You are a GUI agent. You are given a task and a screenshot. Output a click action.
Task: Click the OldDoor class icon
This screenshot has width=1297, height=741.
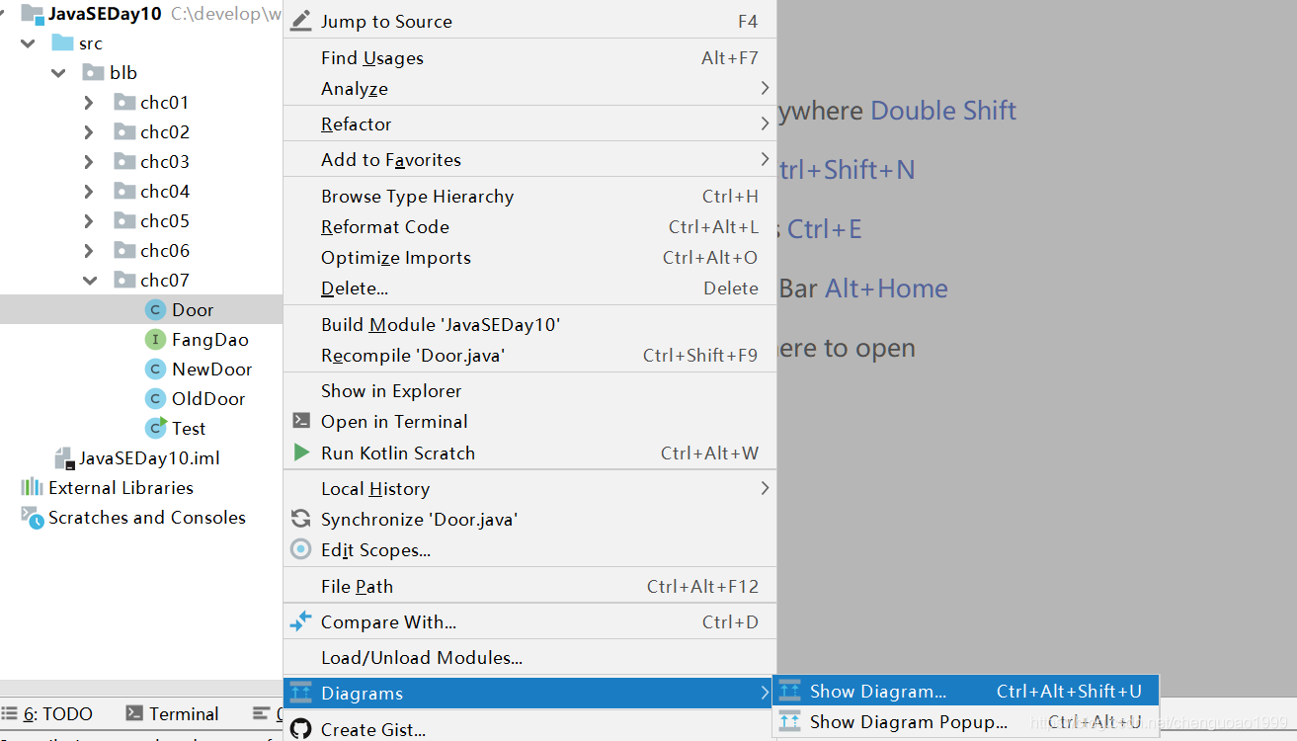tap(154, 398)
